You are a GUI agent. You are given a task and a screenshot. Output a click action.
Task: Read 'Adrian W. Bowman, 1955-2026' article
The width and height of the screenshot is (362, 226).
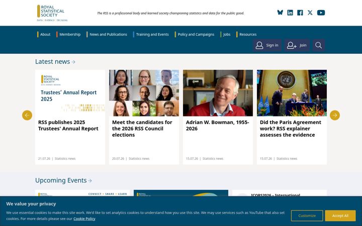click(218, 126)
